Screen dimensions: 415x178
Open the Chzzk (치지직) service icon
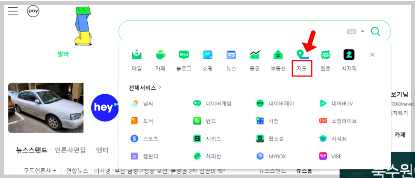349,55
